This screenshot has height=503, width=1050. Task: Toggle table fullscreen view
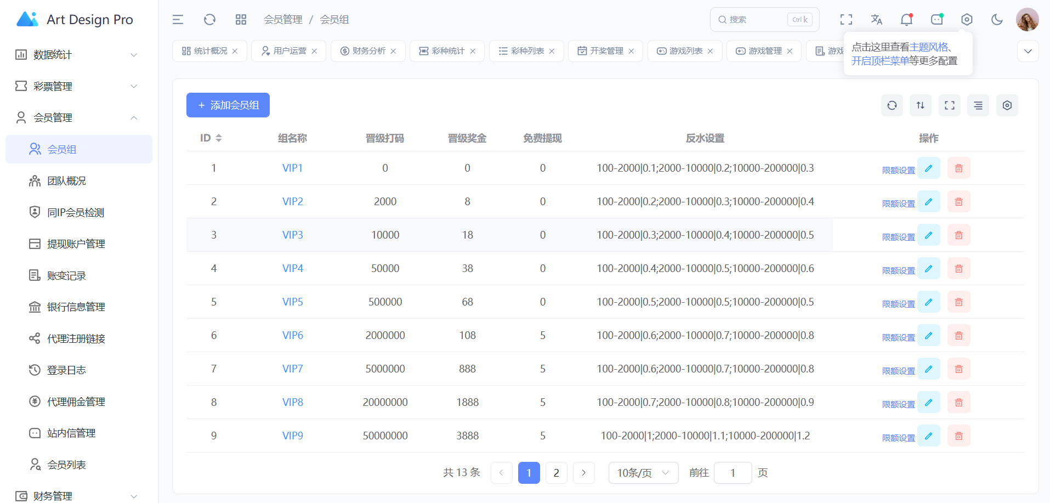(x=949, y=105)
